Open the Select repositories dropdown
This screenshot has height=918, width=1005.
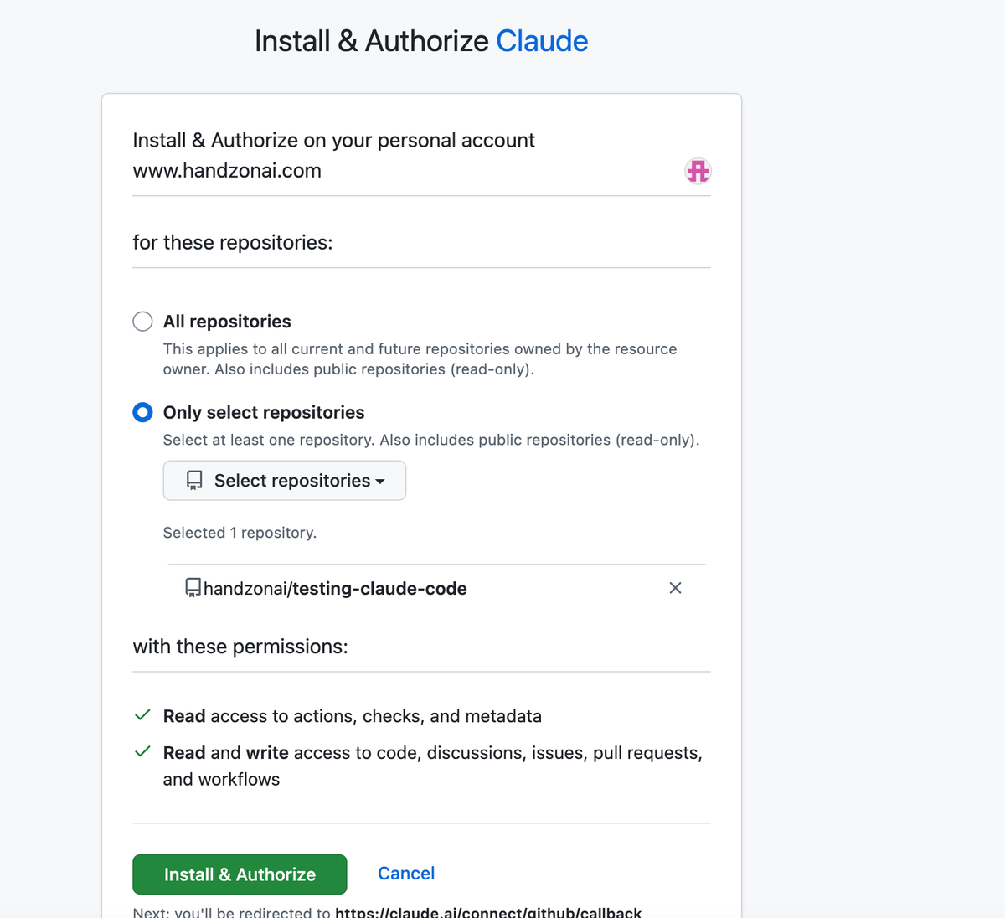pos(284,480)
